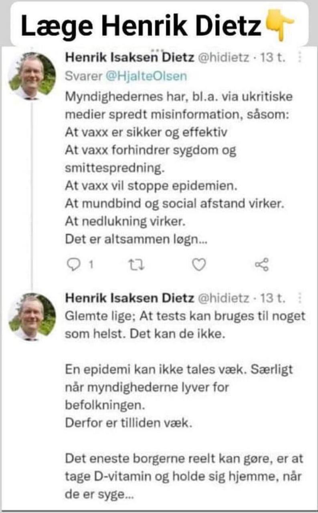This screenshot has height=513, width=318.
Task: Click the 13 t. timestamp on second tweet
Action: 273,299
